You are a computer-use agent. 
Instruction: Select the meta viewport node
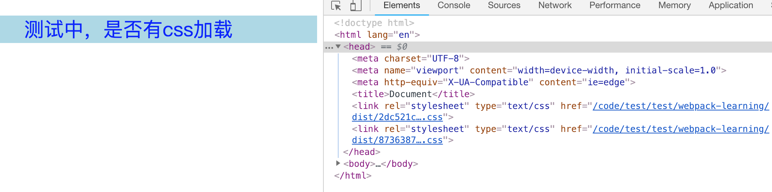click(x=539, y=70)
